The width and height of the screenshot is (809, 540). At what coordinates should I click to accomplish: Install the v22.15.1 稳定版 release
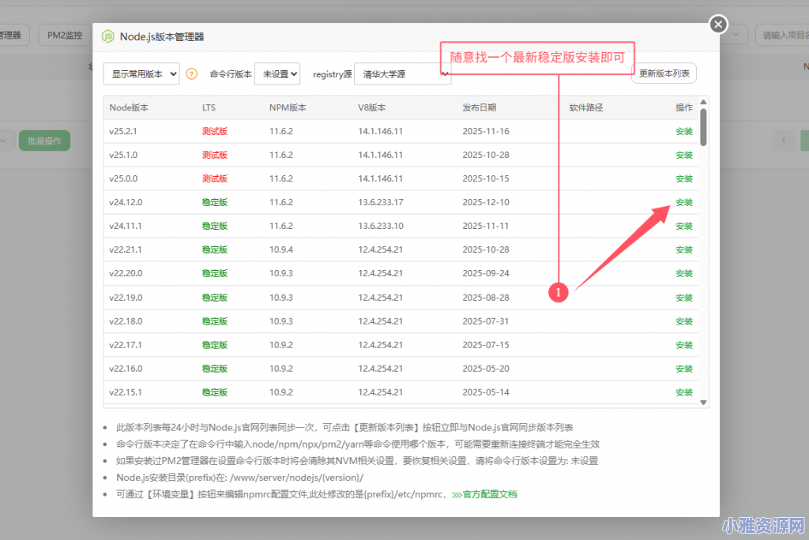click(684, 392)
